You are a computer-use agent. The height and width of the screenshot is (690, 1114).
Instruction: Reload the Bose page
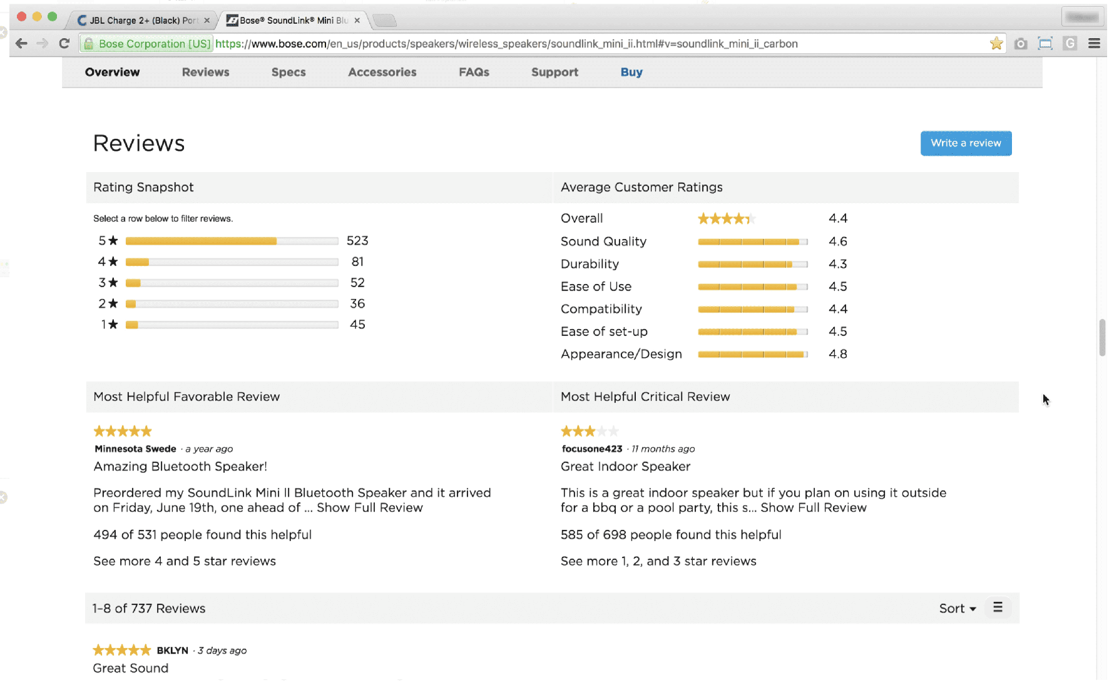64,44
